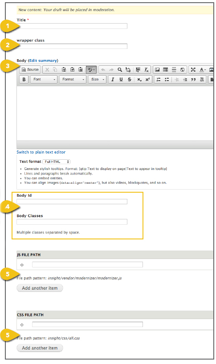Viewport: 216px width, 364px height.
Task: Click the JS file path input
Action: (x=88, y=264)
